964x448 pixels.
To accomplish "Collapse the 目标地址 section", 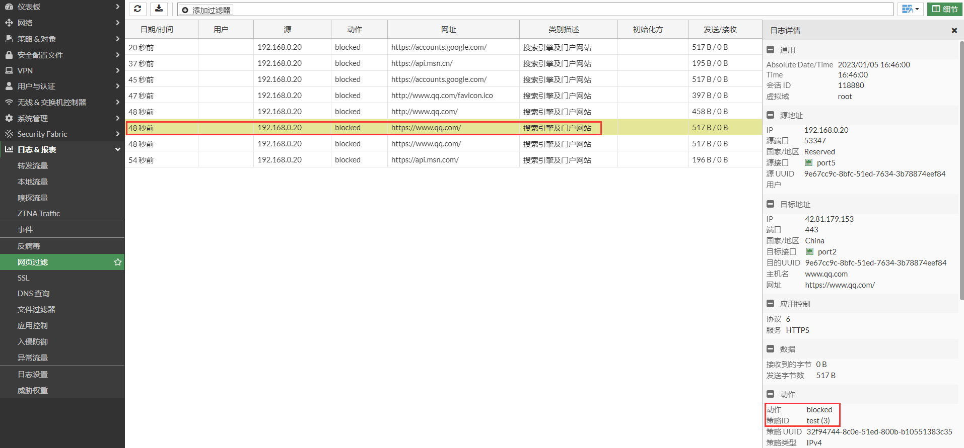I will coord(770,204).
